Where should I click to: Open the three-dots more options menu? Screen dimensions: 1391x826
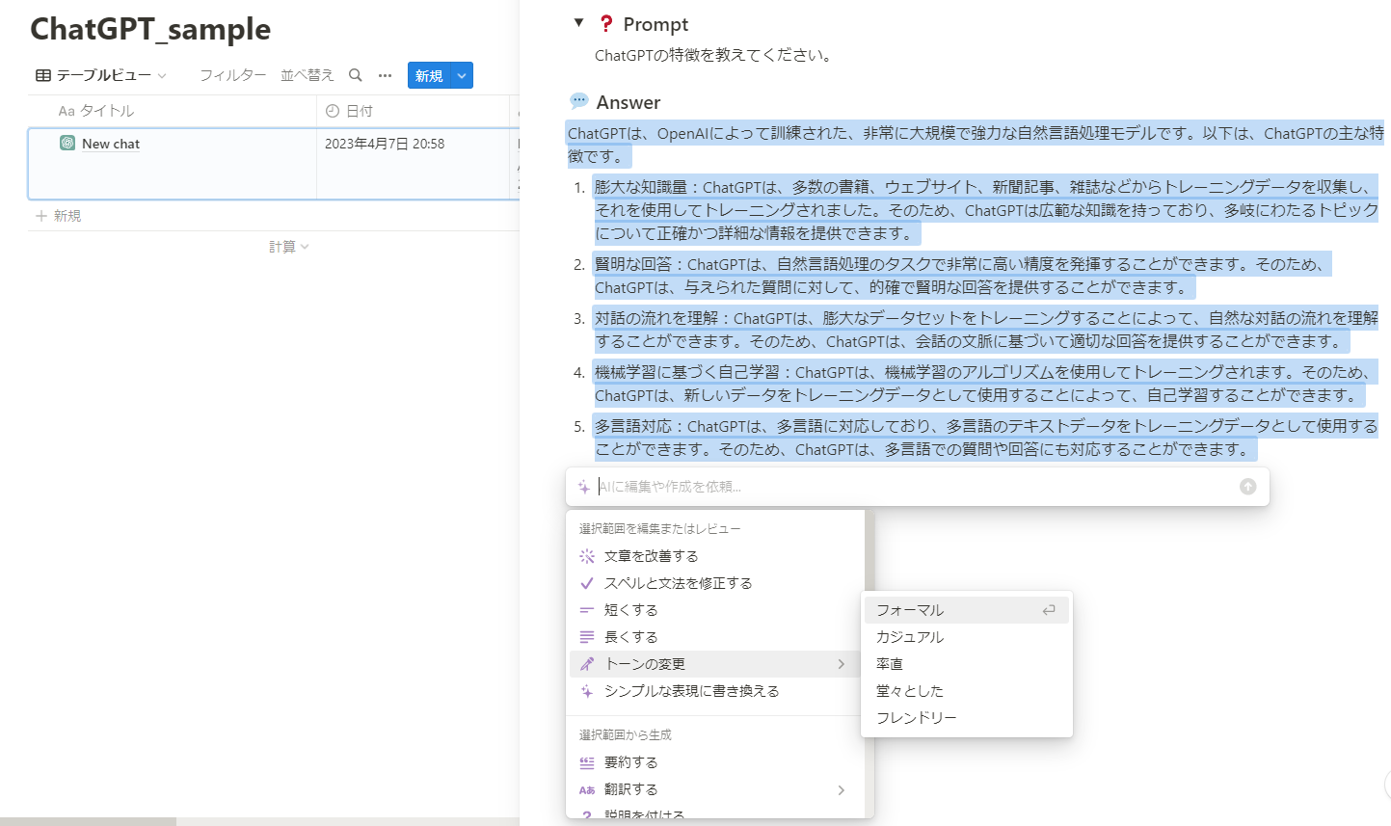click(385, 75)
